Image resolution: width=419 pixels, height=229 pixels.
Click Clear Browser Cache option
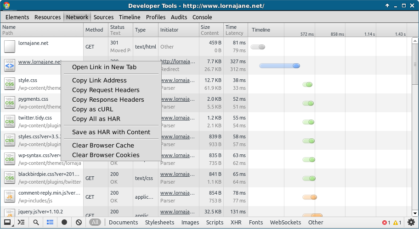(x=103, y=145)
